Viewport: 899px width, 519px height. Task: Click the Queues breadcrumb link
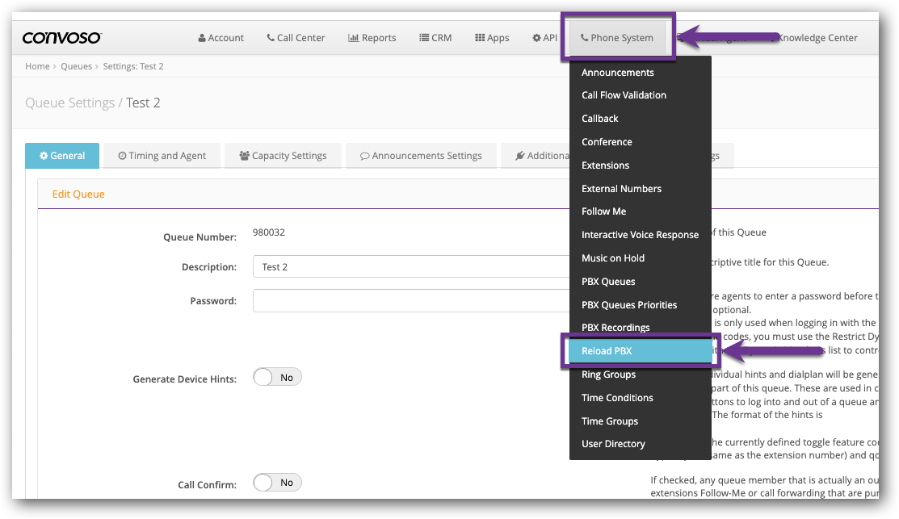(x=77, y=65)
